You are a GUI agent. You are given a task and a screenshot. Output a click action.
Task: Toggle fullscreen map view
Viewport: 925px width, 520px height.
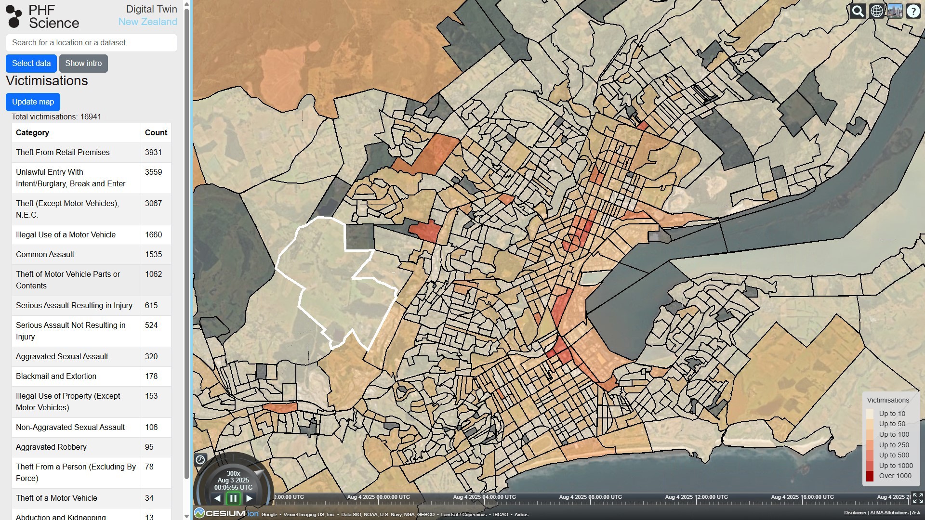coord(918,498)
